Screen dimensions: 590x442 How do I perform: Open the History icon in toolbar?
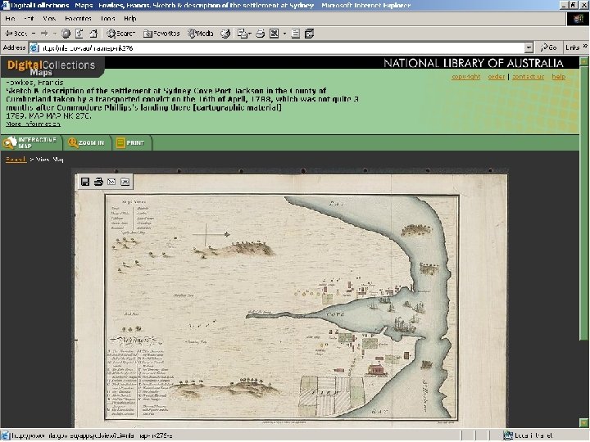[225, 34]
